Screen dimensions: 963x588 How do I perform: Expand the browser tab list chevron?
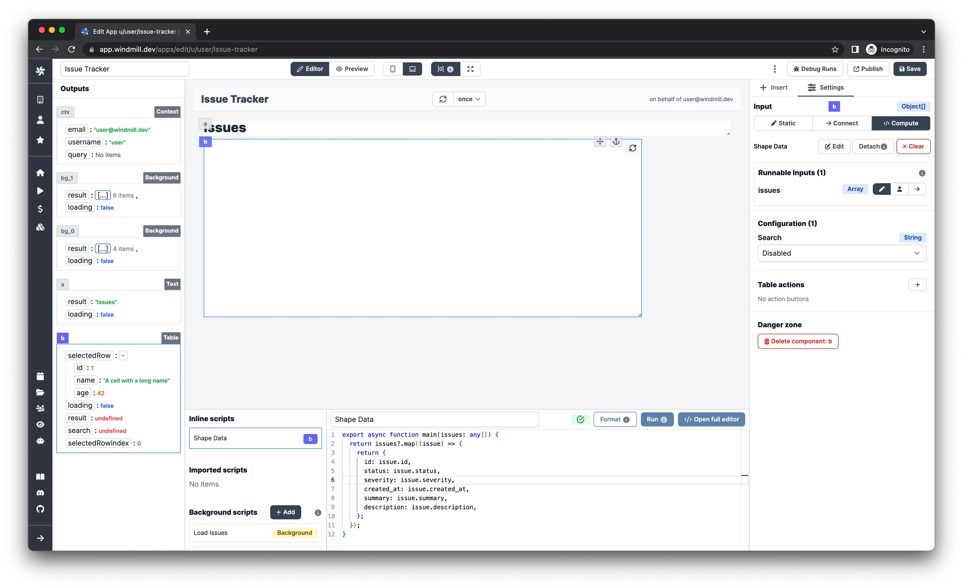pos(924,32)
